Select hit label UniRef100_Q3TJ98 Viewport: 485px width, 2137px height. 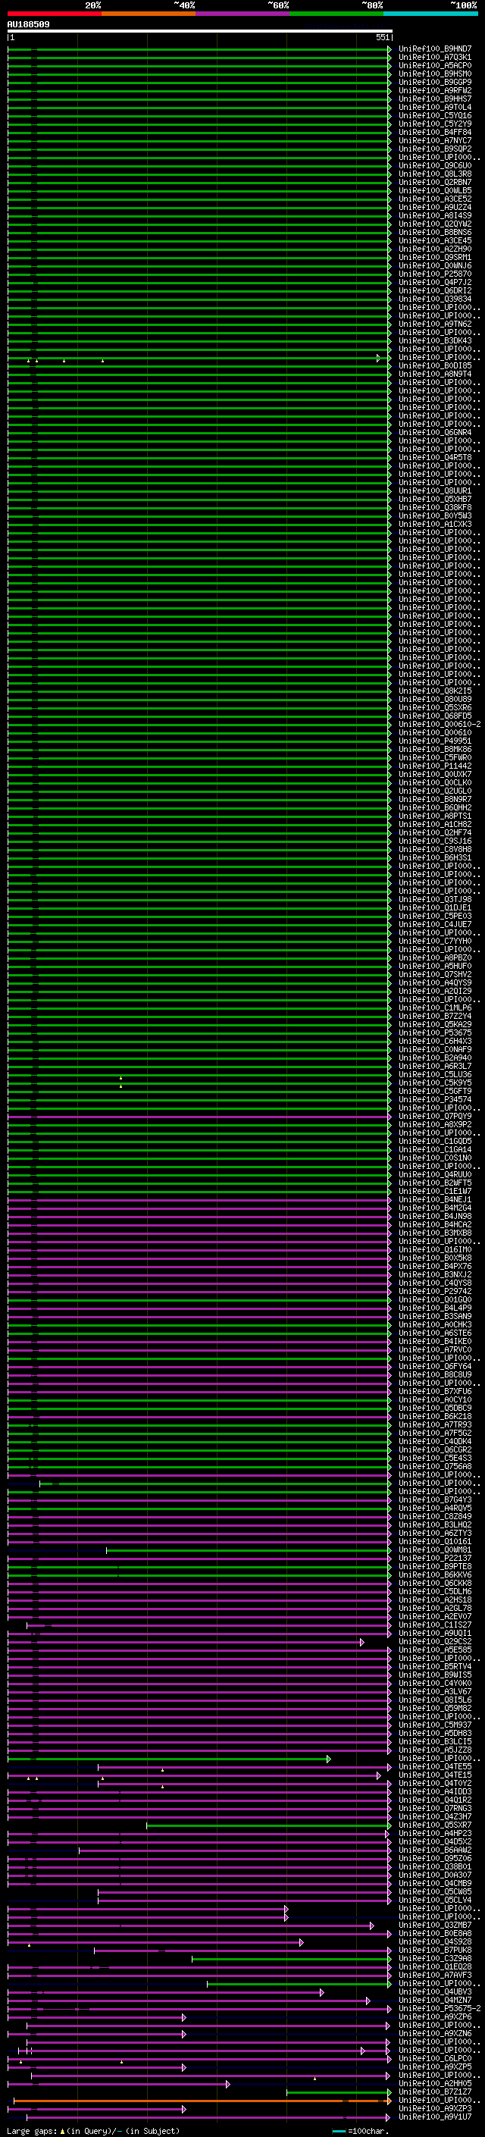click(x=434, y=899)
